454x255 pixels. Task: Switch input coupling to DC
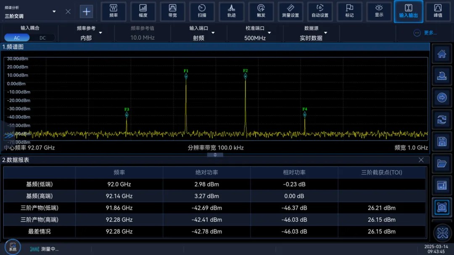(42, 38)
